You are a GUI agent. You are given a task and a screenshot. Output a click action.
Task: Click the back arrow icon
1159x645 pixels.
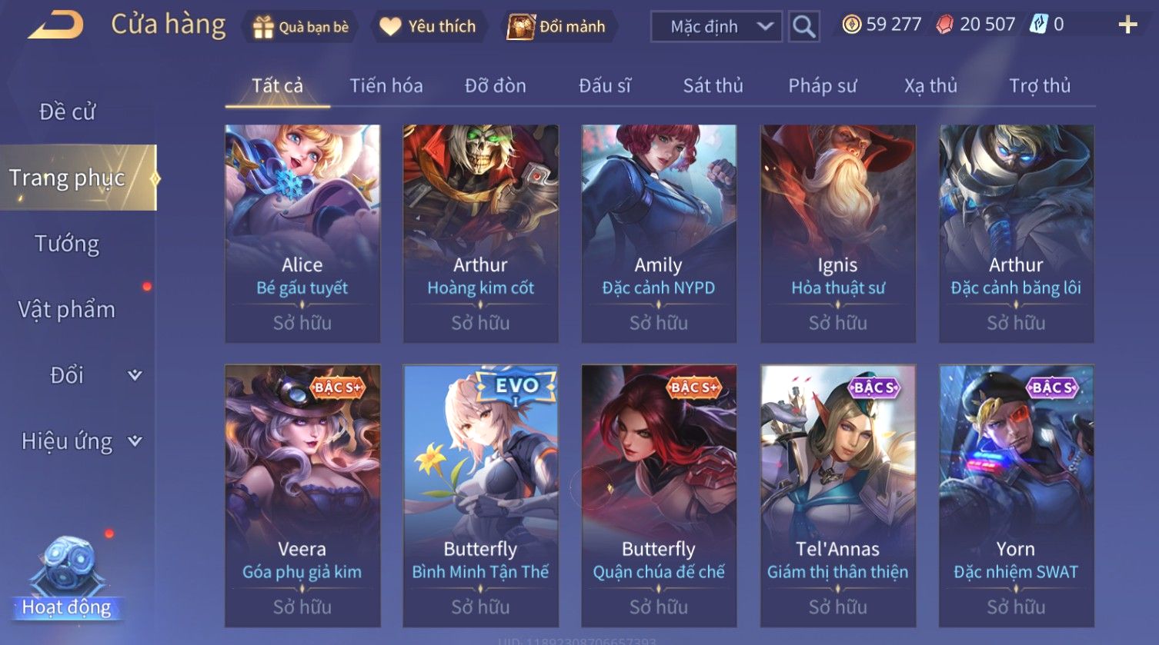(56, 25)
